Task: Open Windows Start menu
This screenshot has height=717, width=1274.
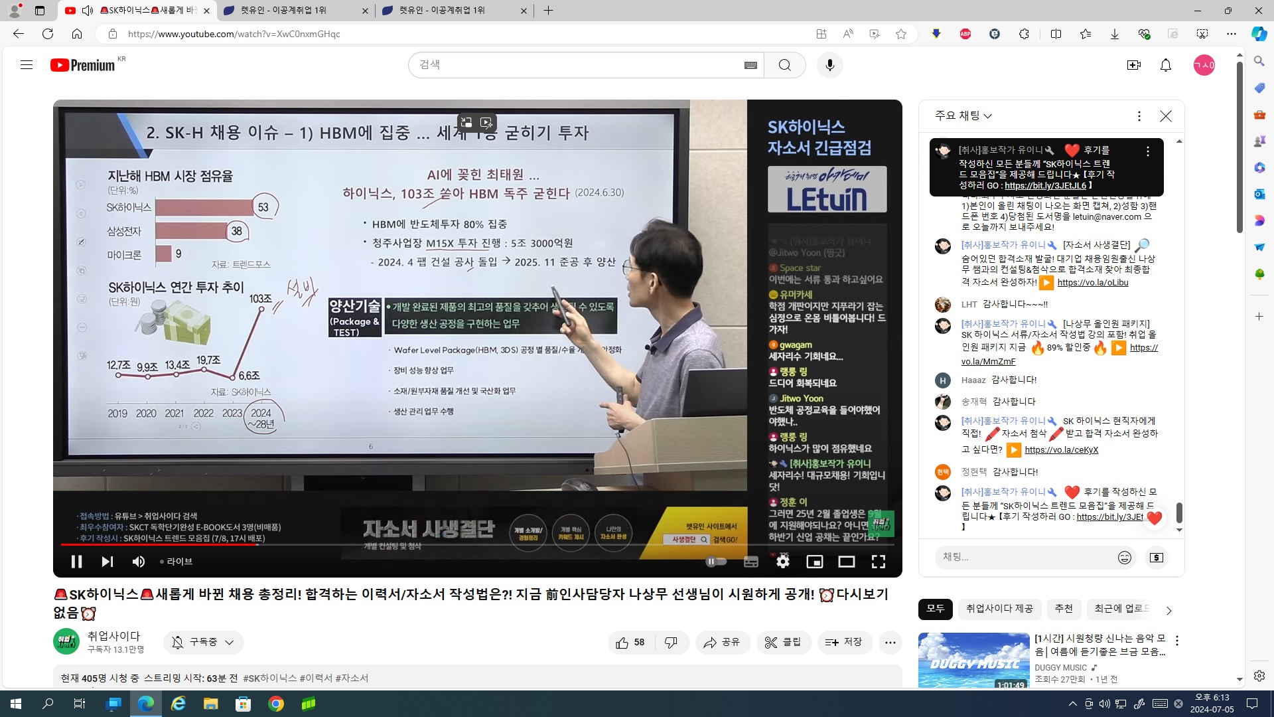Action: tap(16, 704)
